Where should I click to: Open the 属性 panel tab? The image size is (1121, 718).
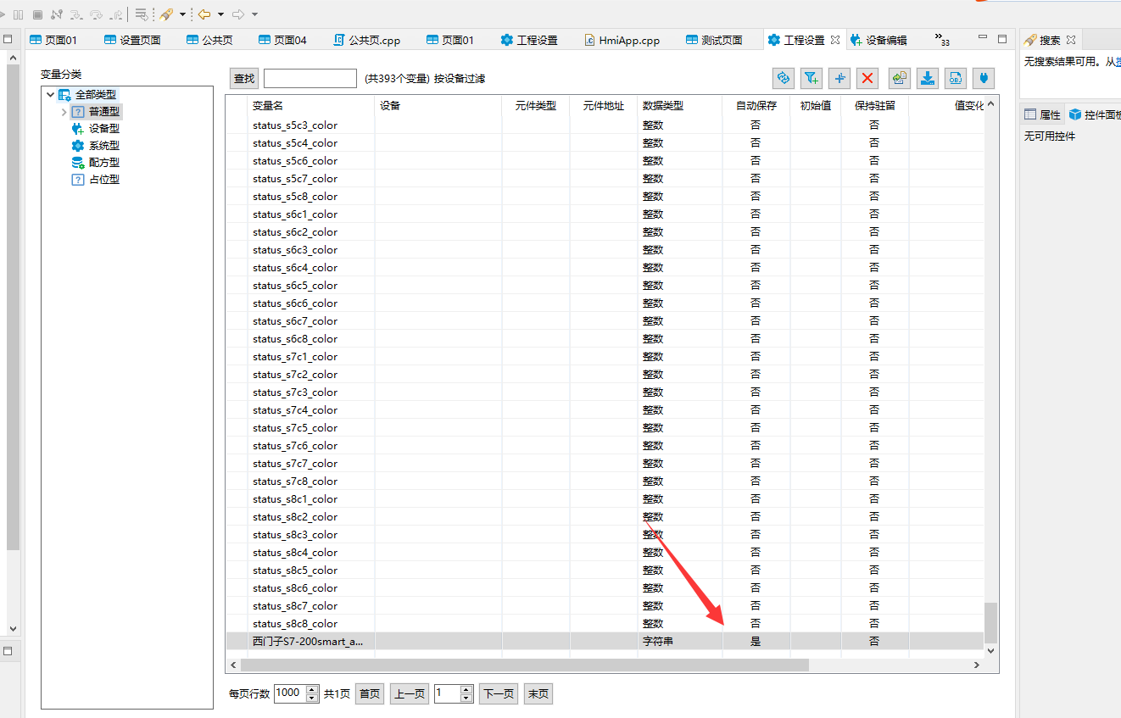point(1043,114)
